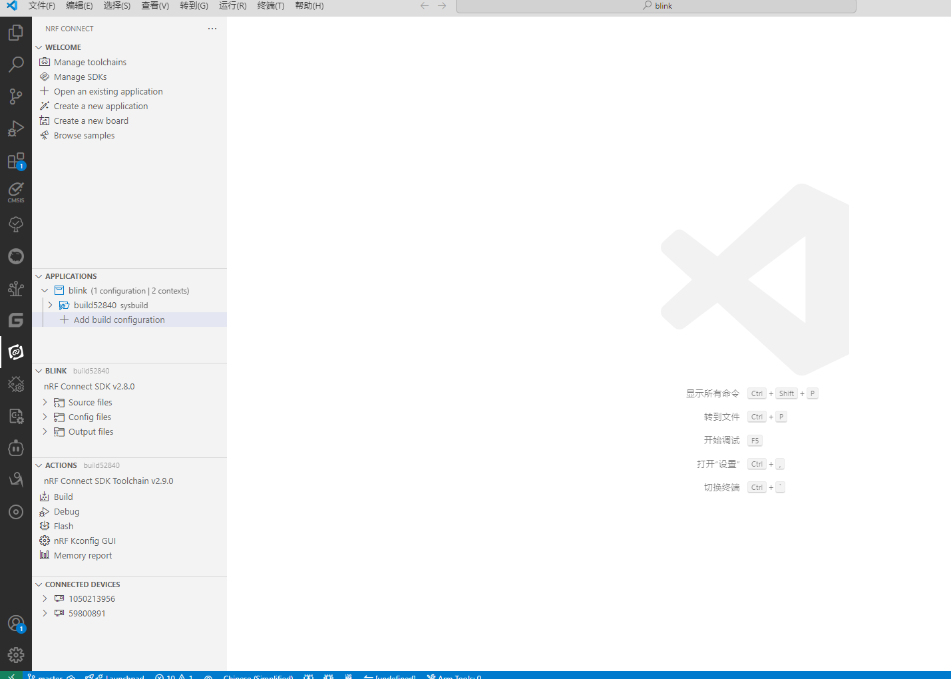Click the Create a new board icon
This screenshot has height=679, width=951.
[45, 120]
